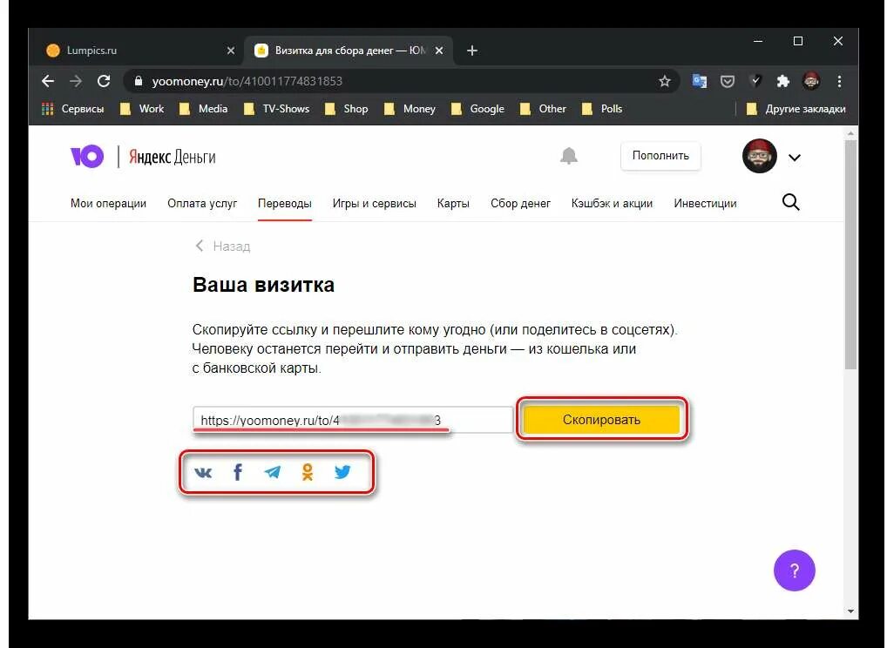
Task: Open Shop bookmarks folder
Action: pyautogui.click(x=347, y=109)
